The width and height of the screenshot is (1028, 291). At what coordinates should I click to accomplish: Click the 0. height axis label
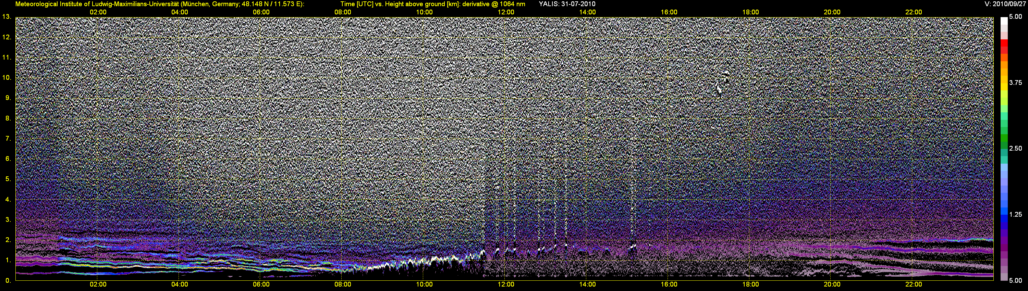pyautogui.click(x=8, y=280)
